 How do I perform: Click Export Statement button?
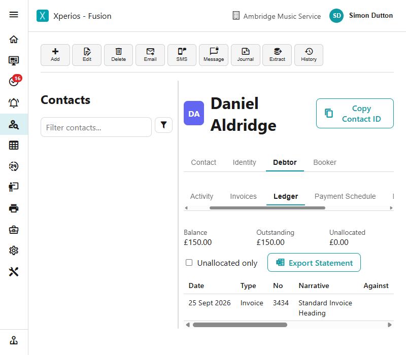(x=314, y=263)
